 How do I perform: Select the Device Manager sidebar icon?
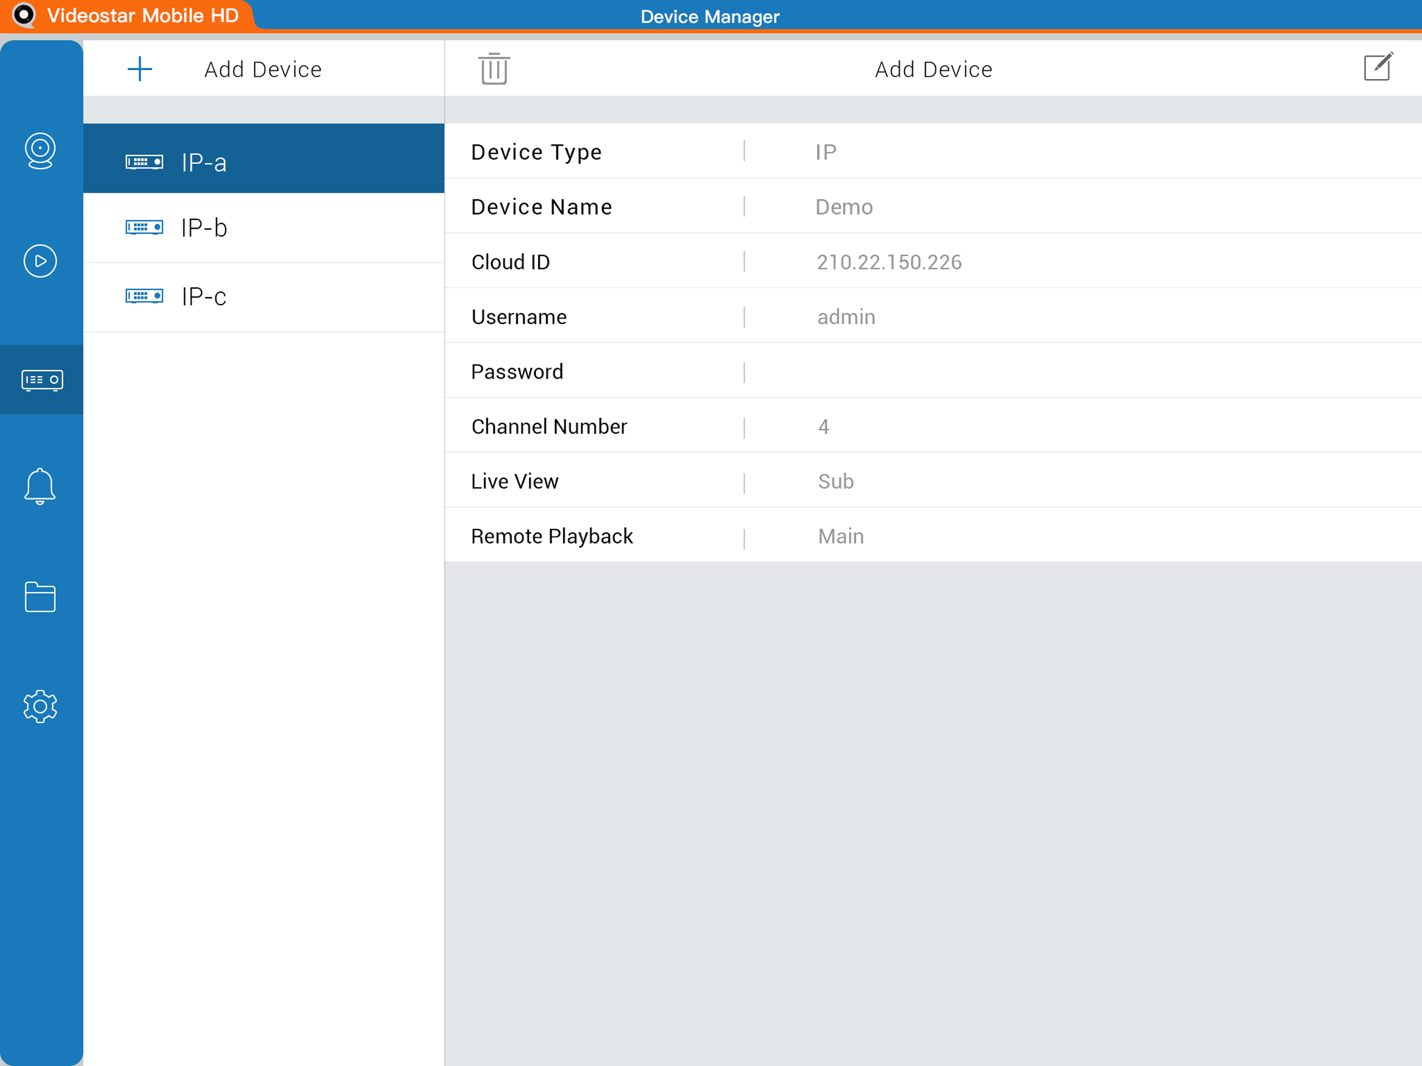(x=42, y=380)
